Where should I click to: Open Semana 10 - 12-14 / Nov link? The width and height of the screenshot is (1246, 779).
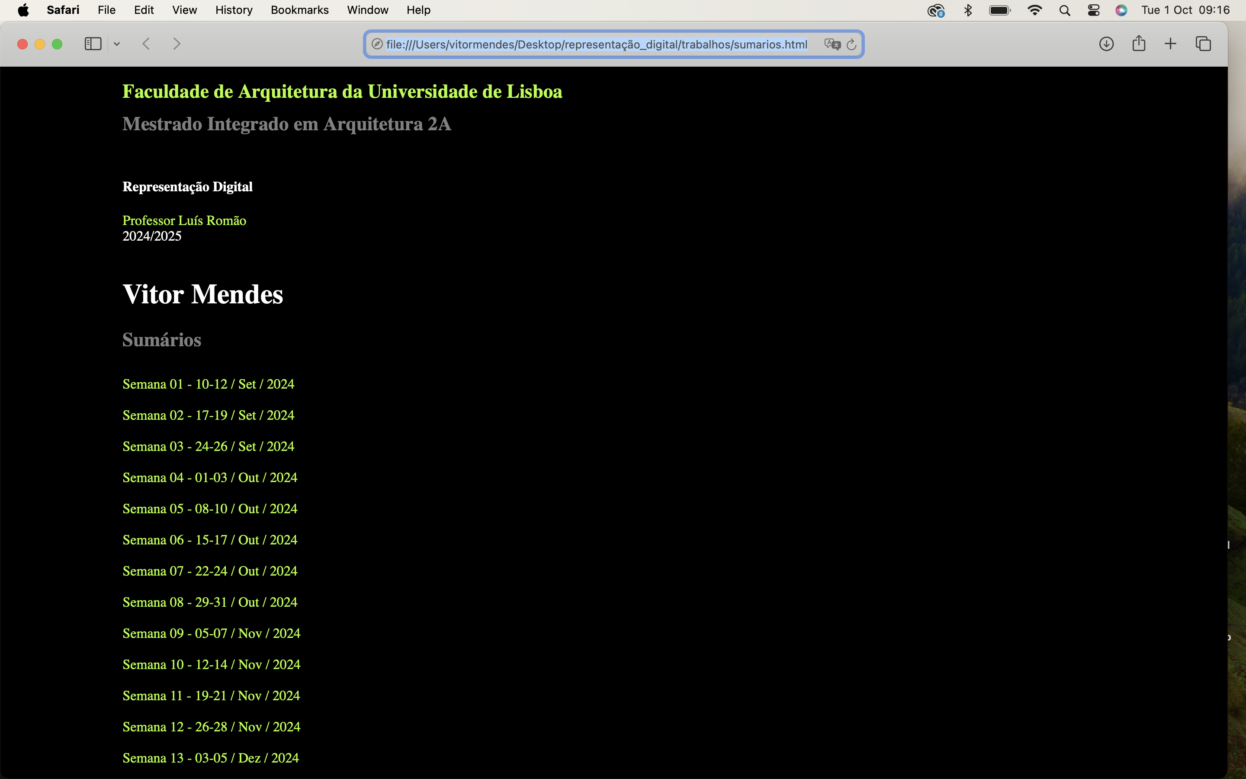[x=212, y=665]
